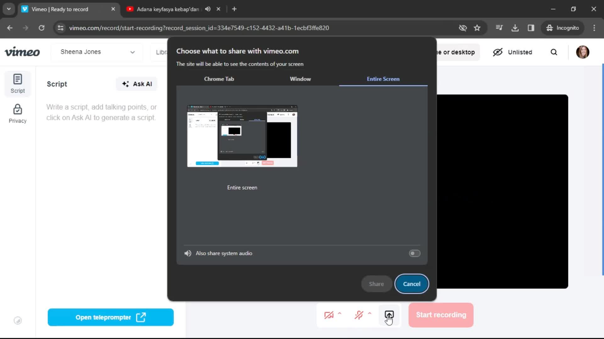The height and width of the screenshot is (339, 604).
Task: Click the page vertical scrollbar
Action: [x=603, y=169]
